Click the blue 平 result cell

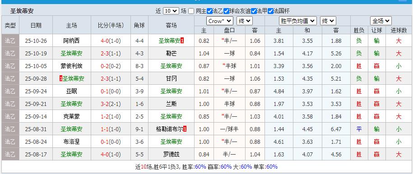pos(359,129)
